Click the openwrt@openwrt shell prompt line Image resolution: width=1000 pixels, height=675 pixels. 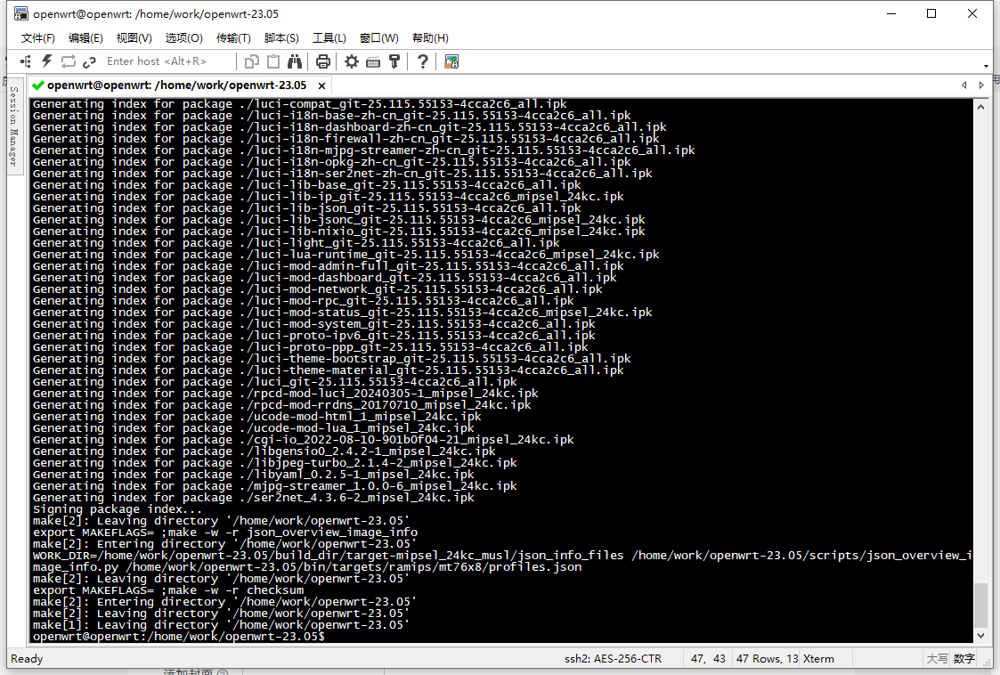179,636
